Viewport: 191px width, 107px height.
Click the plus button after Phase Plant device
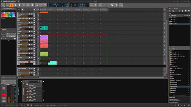(43, 91)
